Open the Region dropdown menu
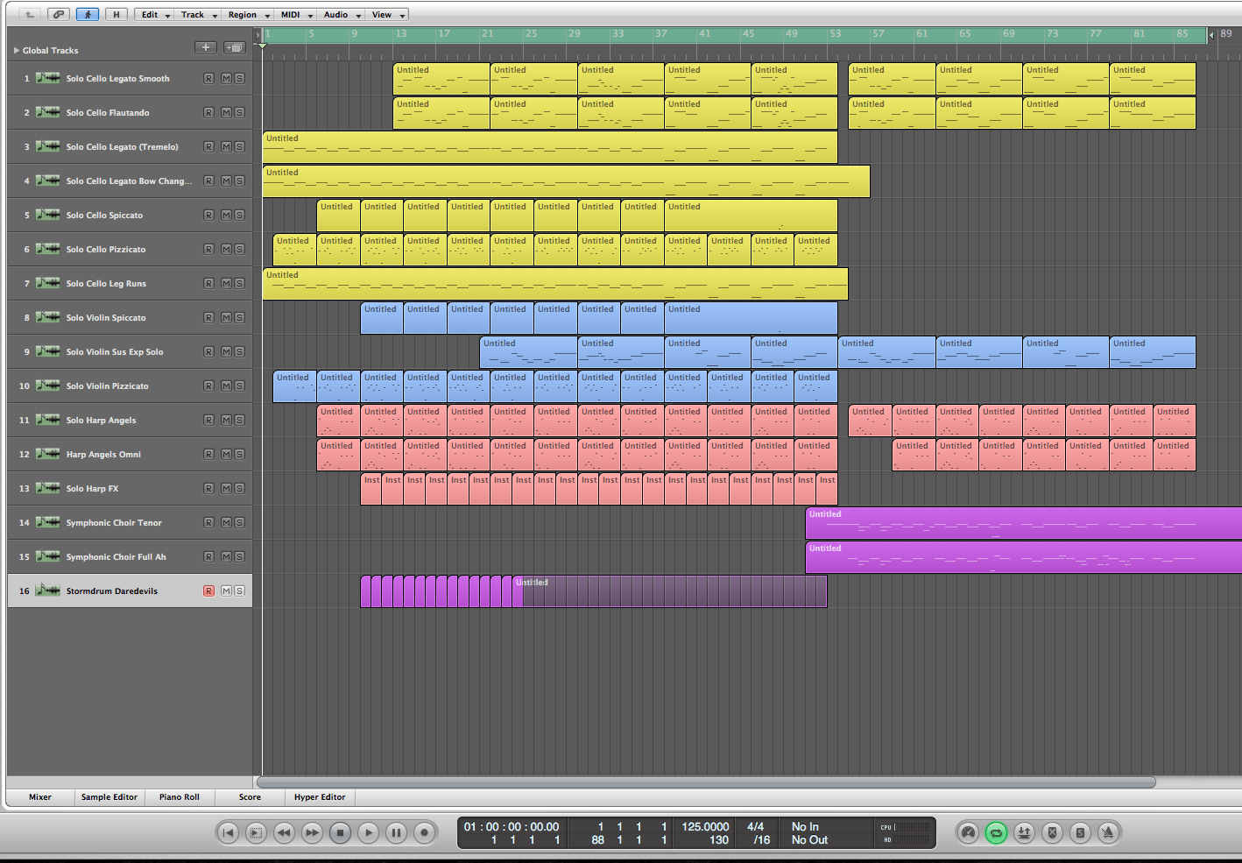 248,14
